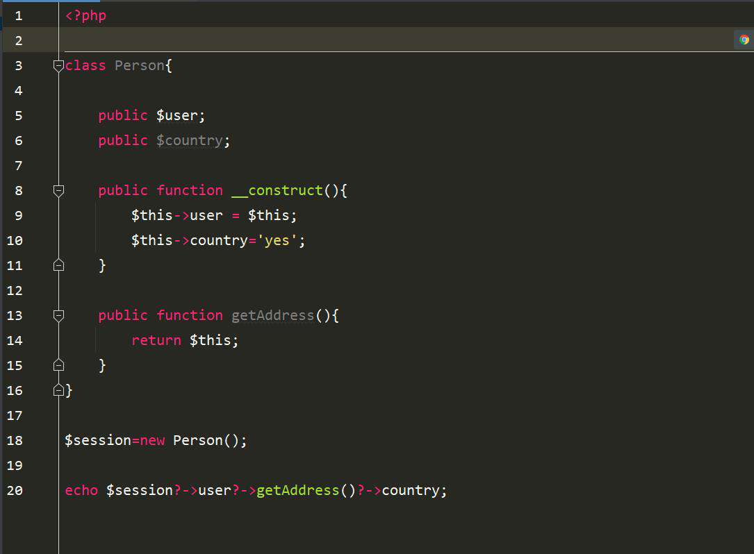Click user property on line 9
754x554 pixels.
click(x=206, y=215)
